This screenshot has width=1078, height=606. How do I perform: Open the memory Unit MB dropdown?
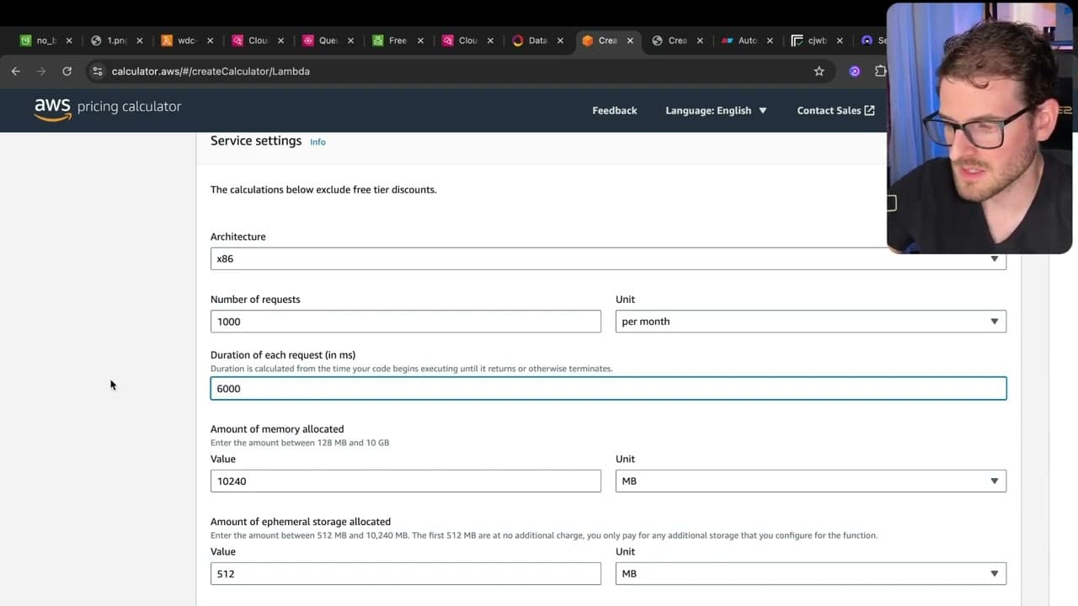pos(810,481)
